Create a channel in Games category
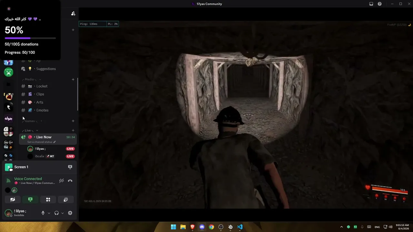 click(73, 121)
